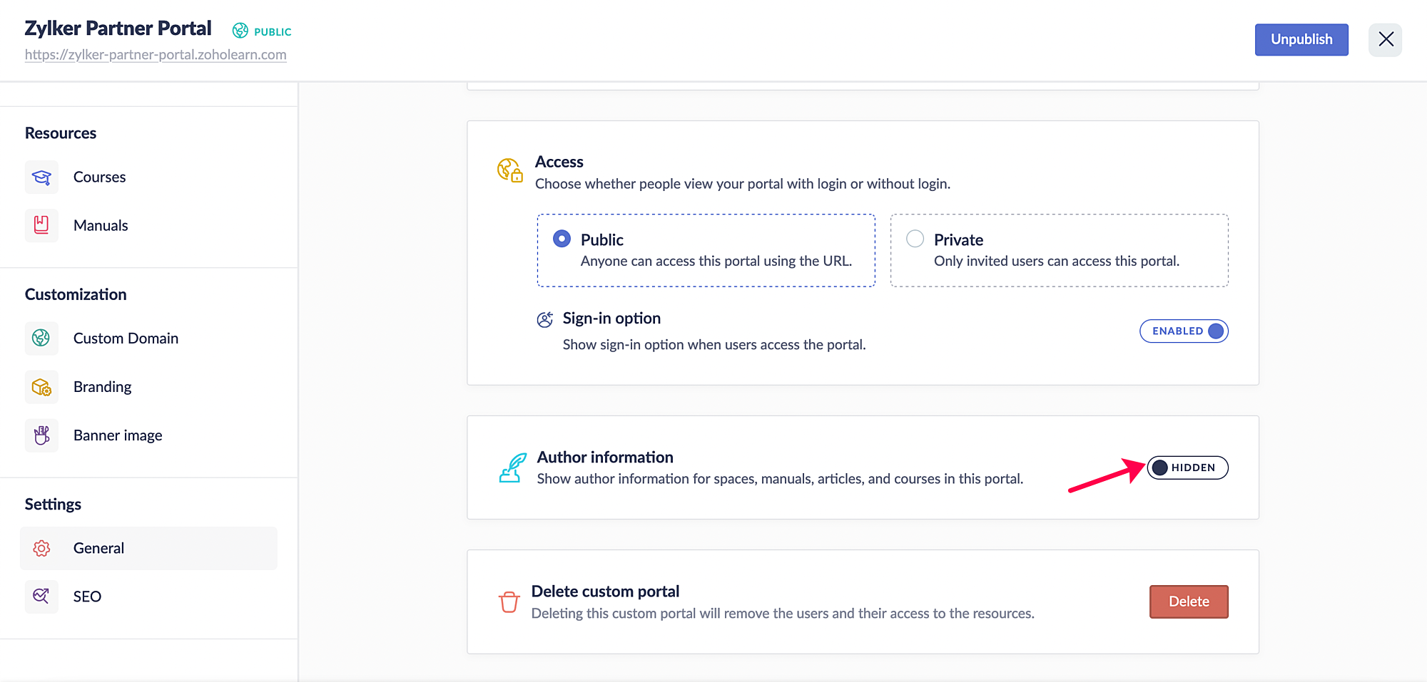The height and width of the screenshot is (682, 1427).
Task: Click the red Delete portal button
Action: (1189, 601)
